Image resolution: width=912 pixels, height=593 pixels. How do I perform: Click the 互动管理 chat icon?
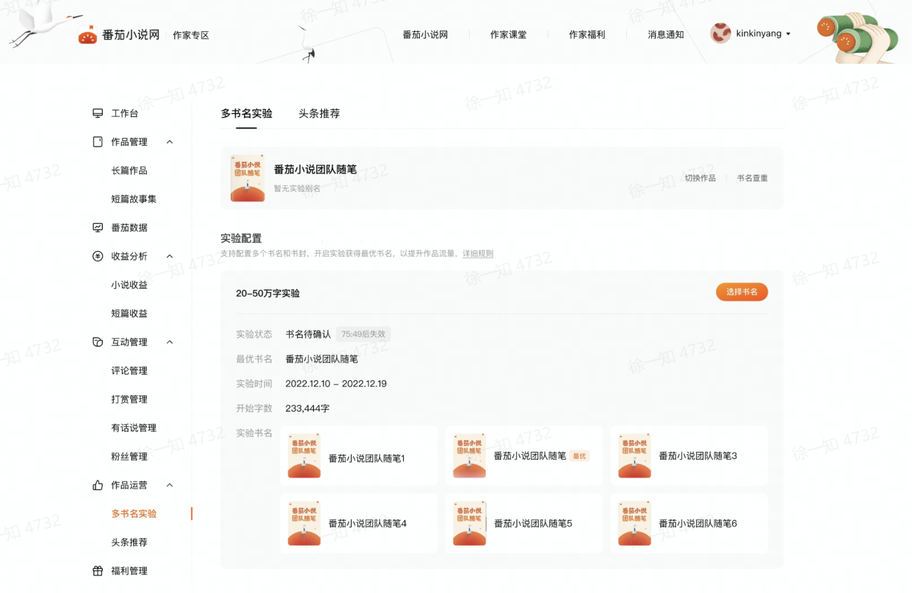pos(98,342)
